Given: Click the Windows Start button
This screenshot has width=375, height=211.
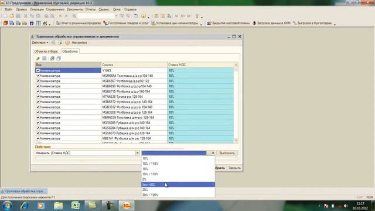Looking at the screenshot, I should coord(6,206).
